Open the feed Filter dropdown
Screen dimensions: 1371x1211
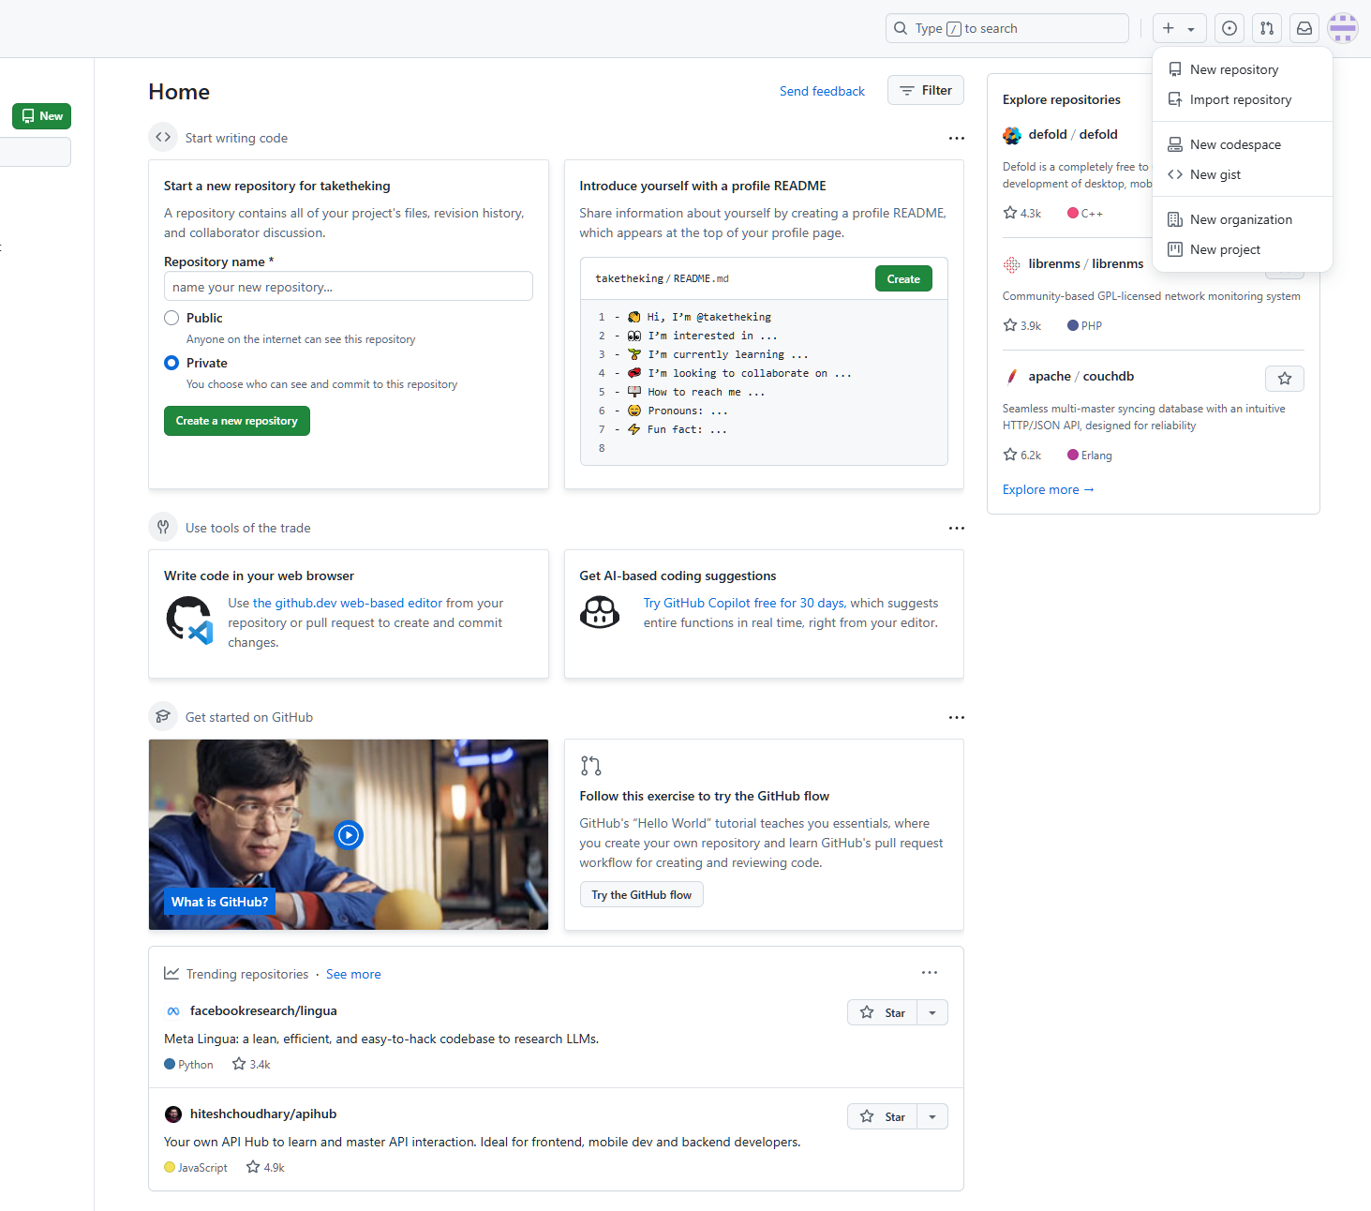pyautogui.click(x=926, y=90)
